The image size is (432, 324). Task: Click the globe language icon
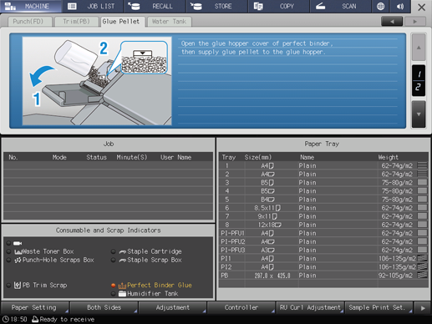pos(380,6)
